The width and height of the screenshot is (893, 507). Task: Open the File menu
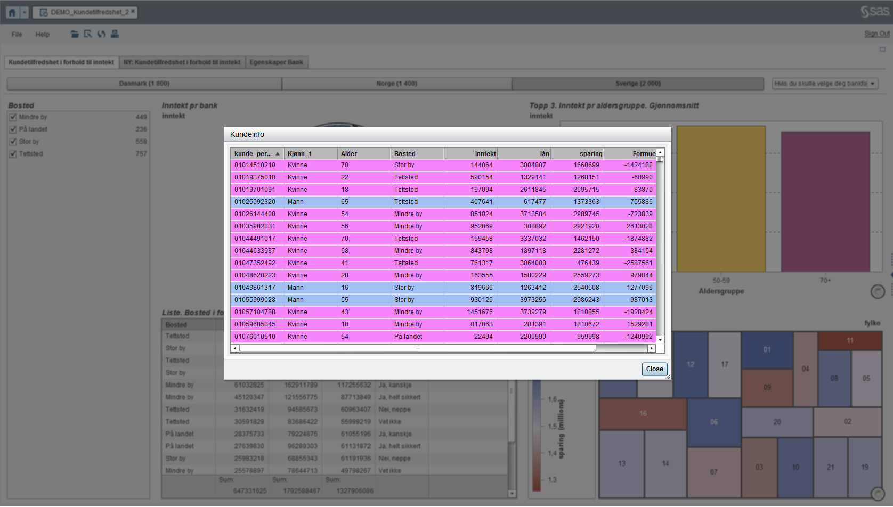point(17,35)
